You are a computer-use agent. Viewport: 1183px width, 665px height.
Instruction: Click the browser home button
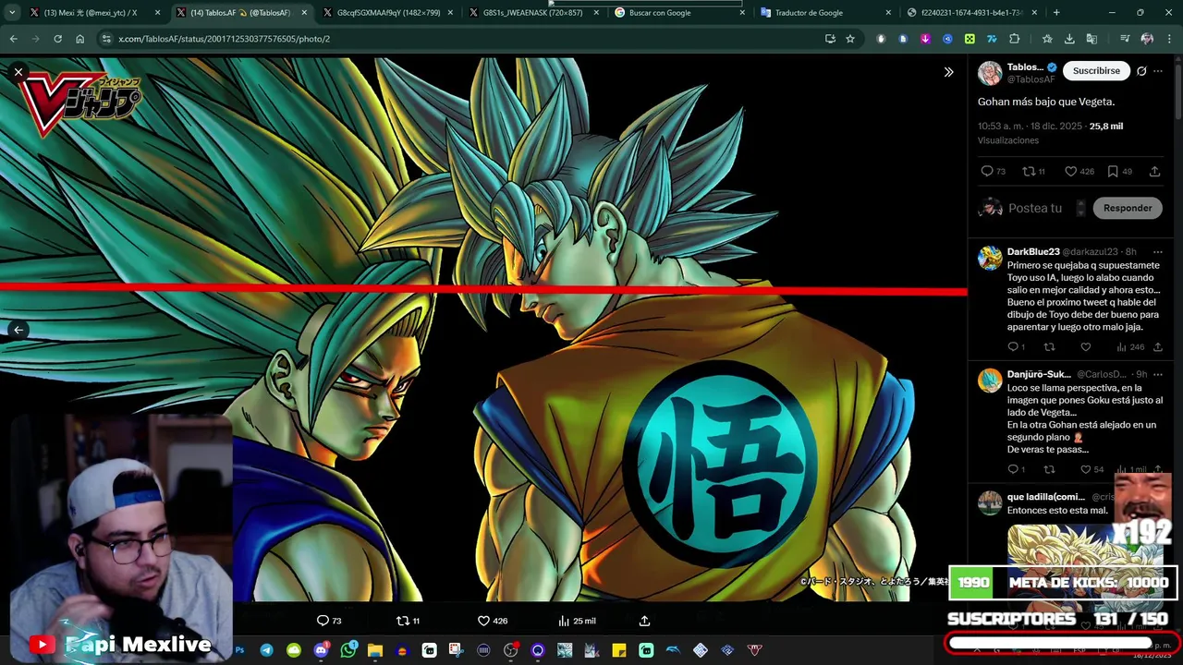[79, 39]
